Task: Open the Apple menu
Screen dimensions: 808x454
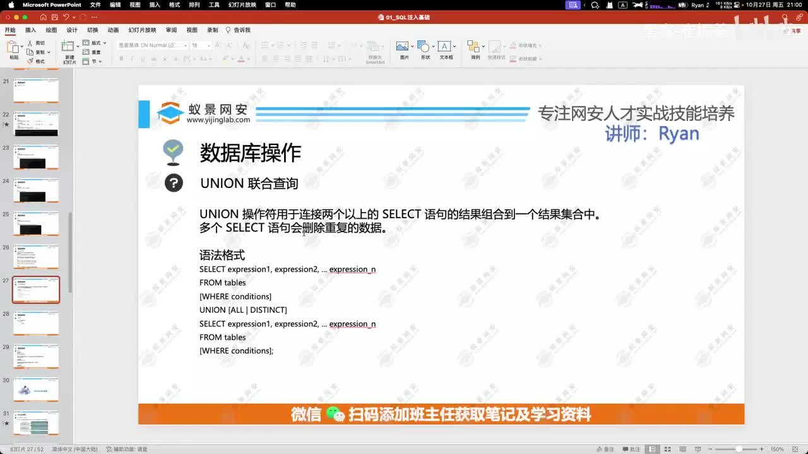Action: 11,4
